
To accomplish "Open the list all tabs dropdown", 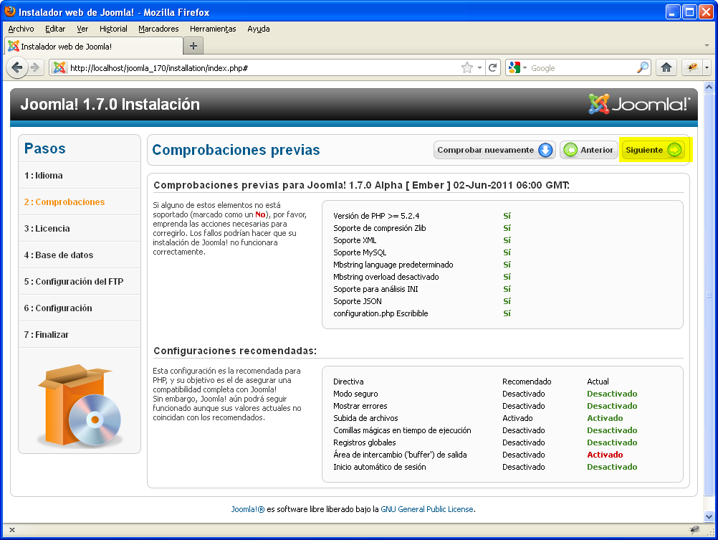I will (707, 46).
